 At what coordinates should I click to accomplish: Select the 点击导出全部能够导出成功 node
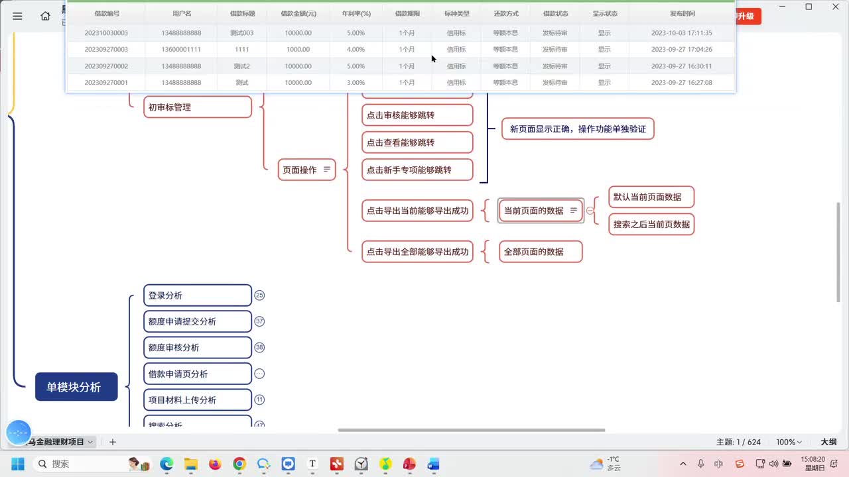[417, 252]
